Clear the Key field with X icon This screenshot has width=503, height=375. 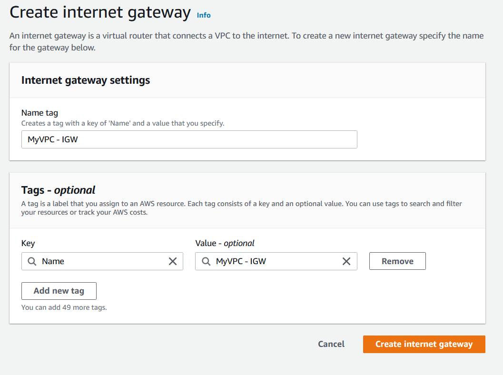173,261
